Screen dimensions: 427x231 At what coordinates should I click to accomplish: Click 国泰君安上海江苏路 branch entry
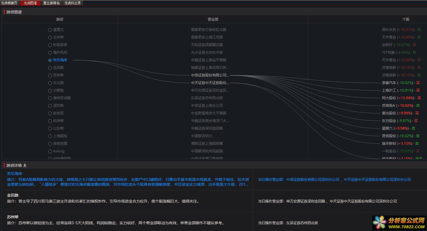207,37
